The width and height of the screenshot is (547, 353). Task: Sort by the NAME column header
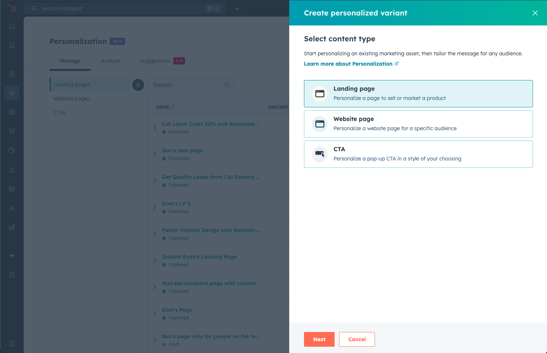point(165,107)
